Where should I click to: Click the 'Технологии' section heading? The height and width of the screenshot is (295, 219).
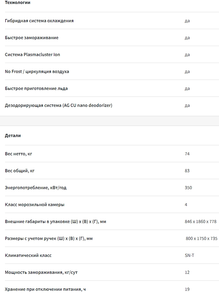(18, 3)
